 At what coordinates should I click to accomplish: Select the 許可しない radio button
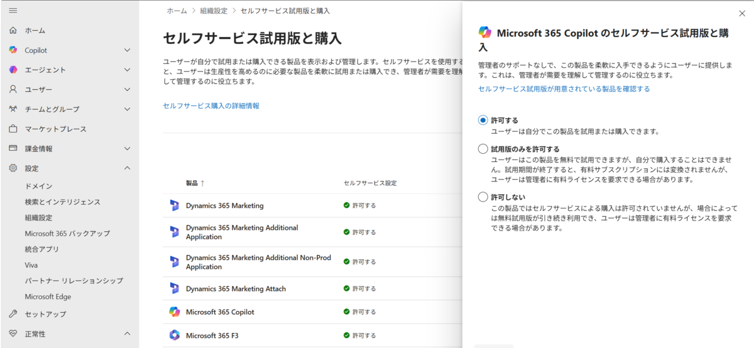tap(483, 197)
